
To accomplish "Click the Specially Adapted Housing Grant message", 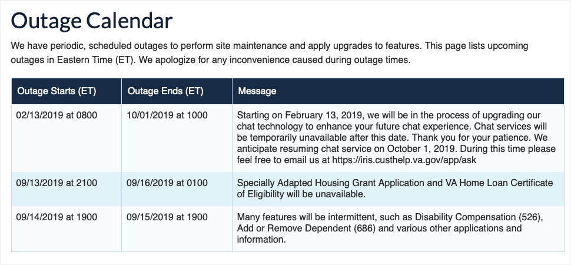I will pos(389,188).
